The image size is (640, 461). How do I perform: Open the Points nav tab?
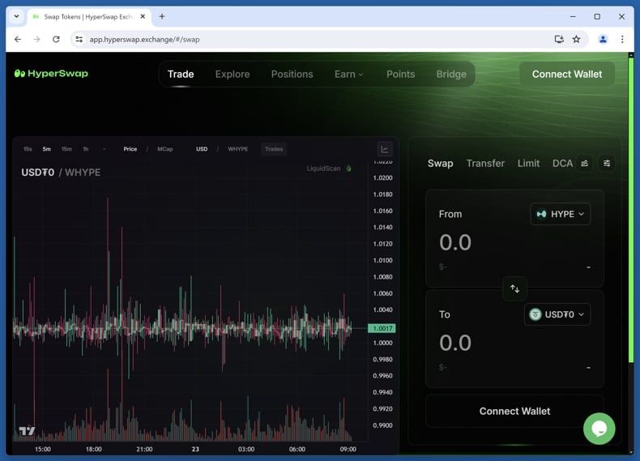coord(400,74)
